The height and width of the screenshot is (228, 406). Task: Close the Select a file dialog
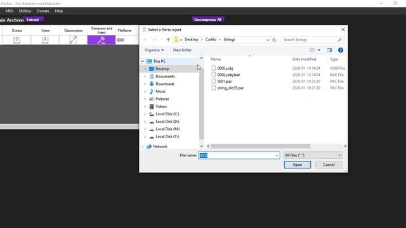343,30
